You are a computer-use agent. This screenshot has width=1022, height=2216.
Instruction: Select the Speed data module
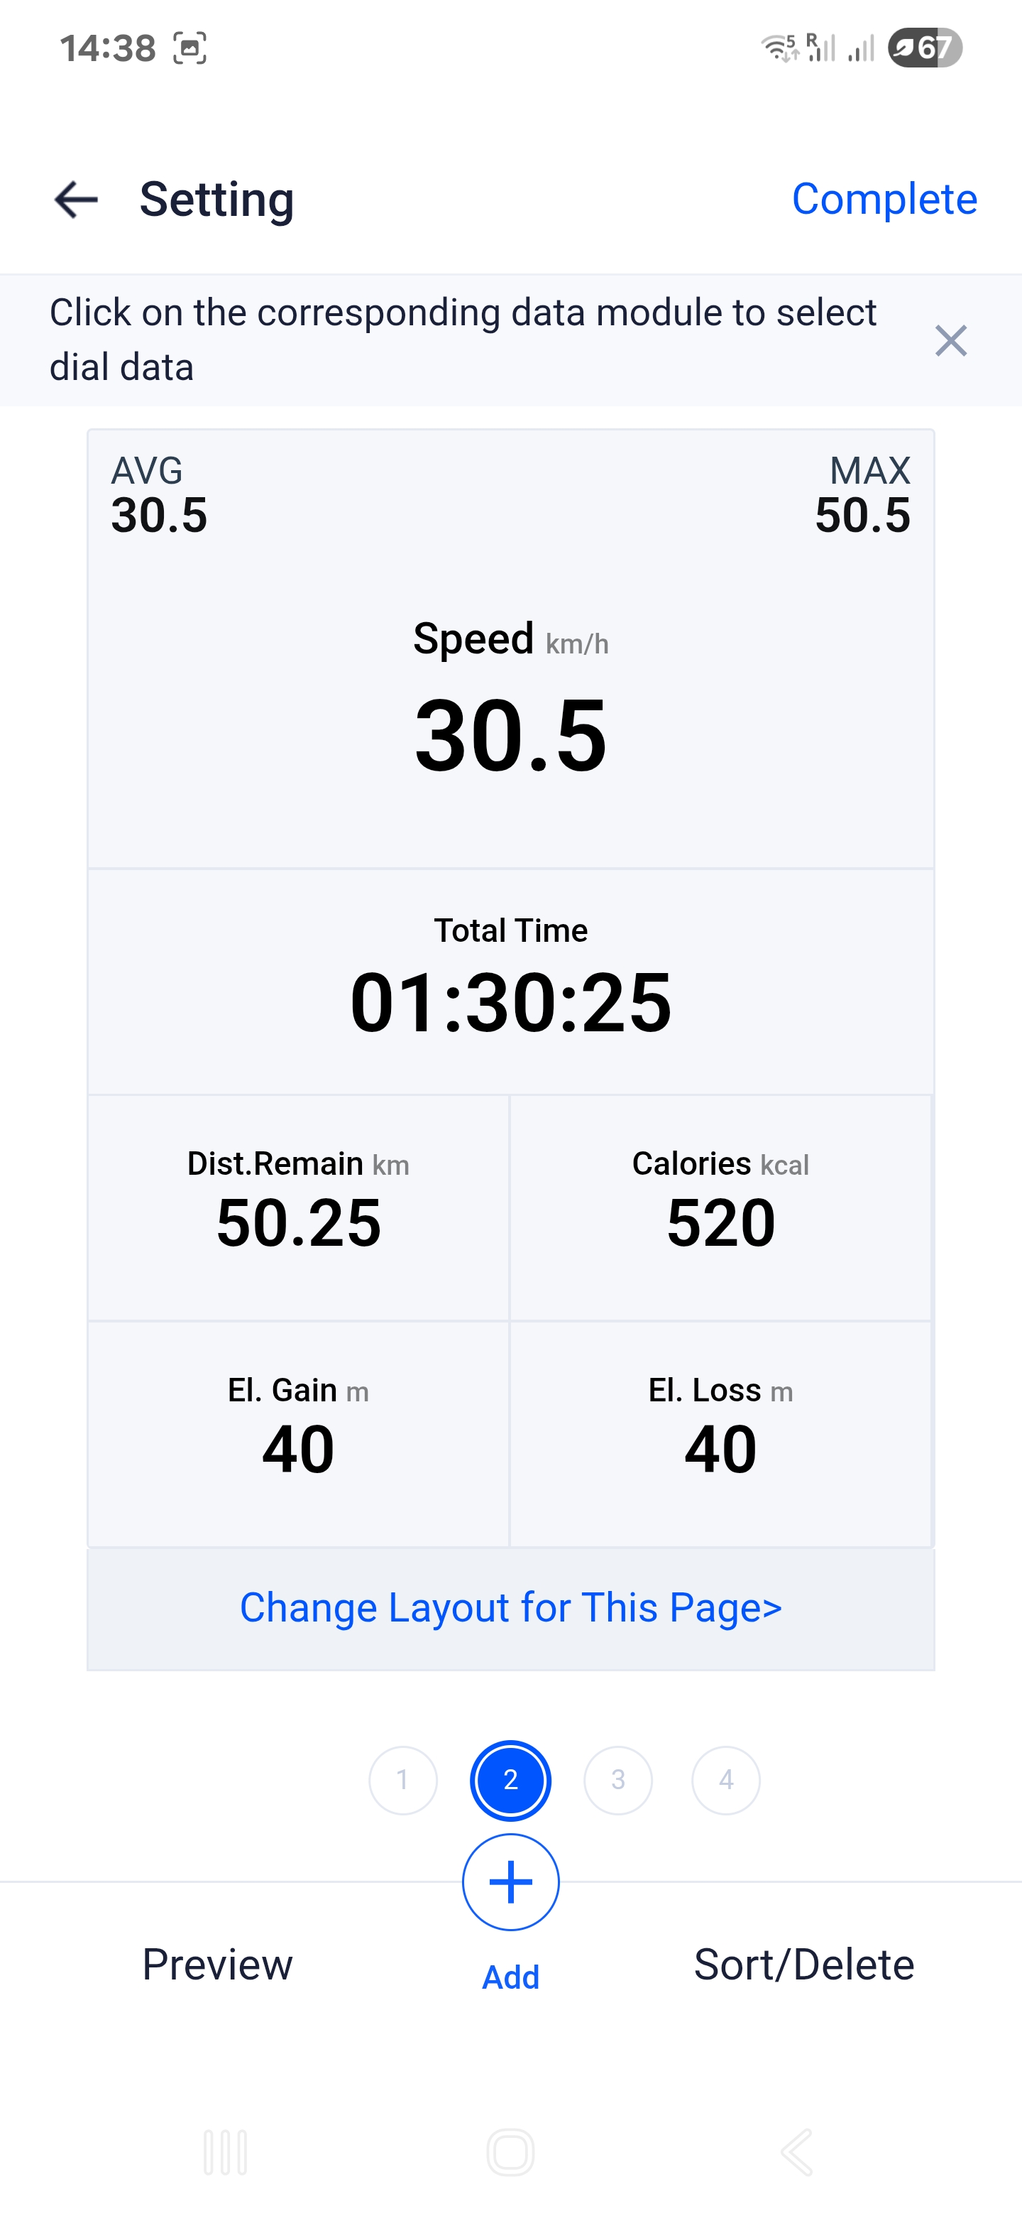coord(510,697)
